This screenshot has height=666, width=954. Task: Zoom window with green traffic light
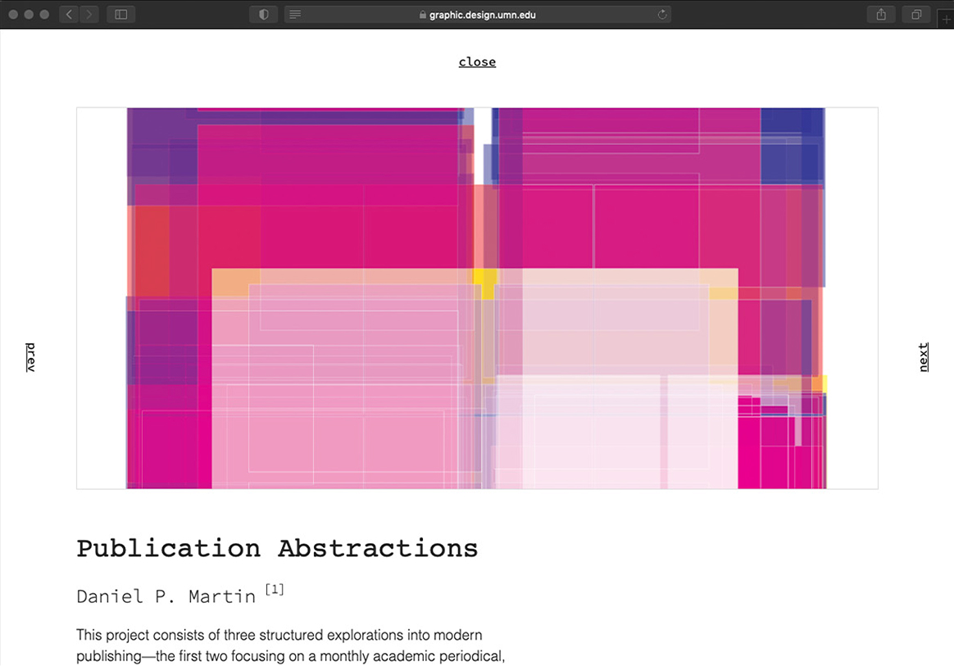coord(44,15)
